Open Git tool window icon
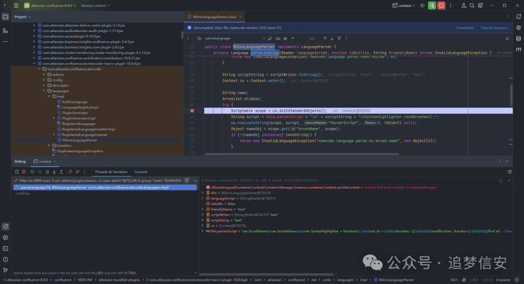This screenshot has width=524, height=284. coord(5,270)
